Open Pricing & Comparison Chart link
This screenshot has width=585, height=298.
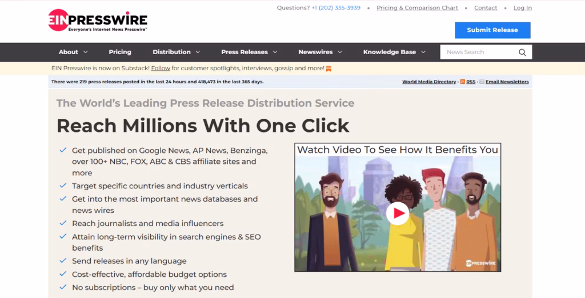pos(417,8)
